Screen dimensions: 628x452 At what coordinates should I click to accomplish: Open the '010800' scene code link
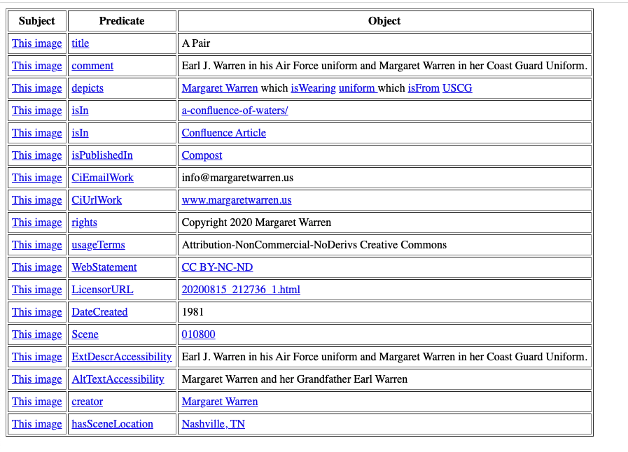tap(199, 334)
